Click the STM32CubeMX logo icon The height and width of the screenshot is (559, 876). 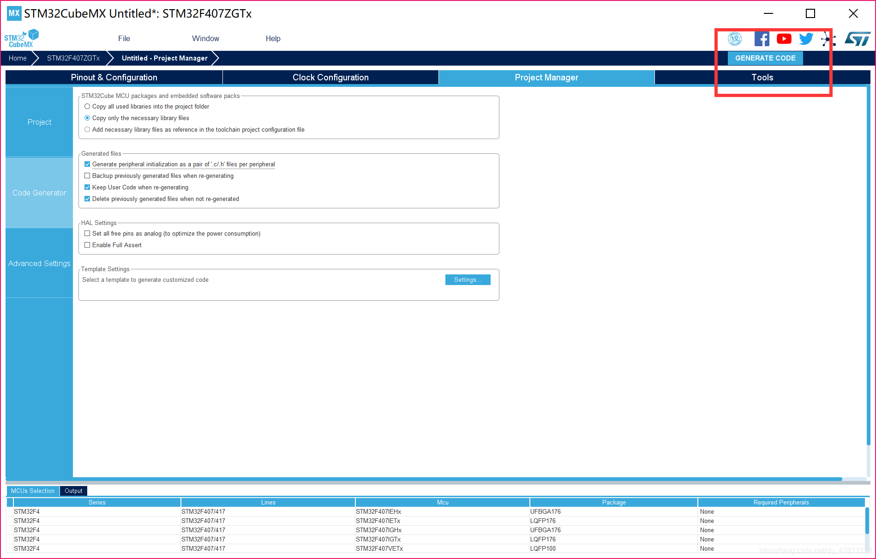tap(21, 38)
